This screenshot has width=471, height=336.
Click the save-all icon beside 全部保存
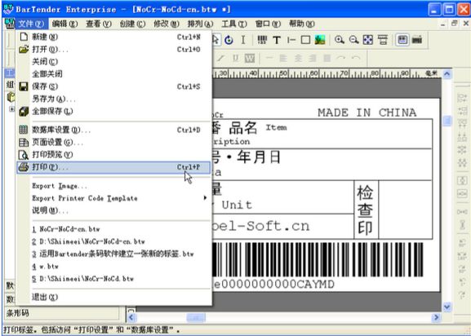point(24,111)
